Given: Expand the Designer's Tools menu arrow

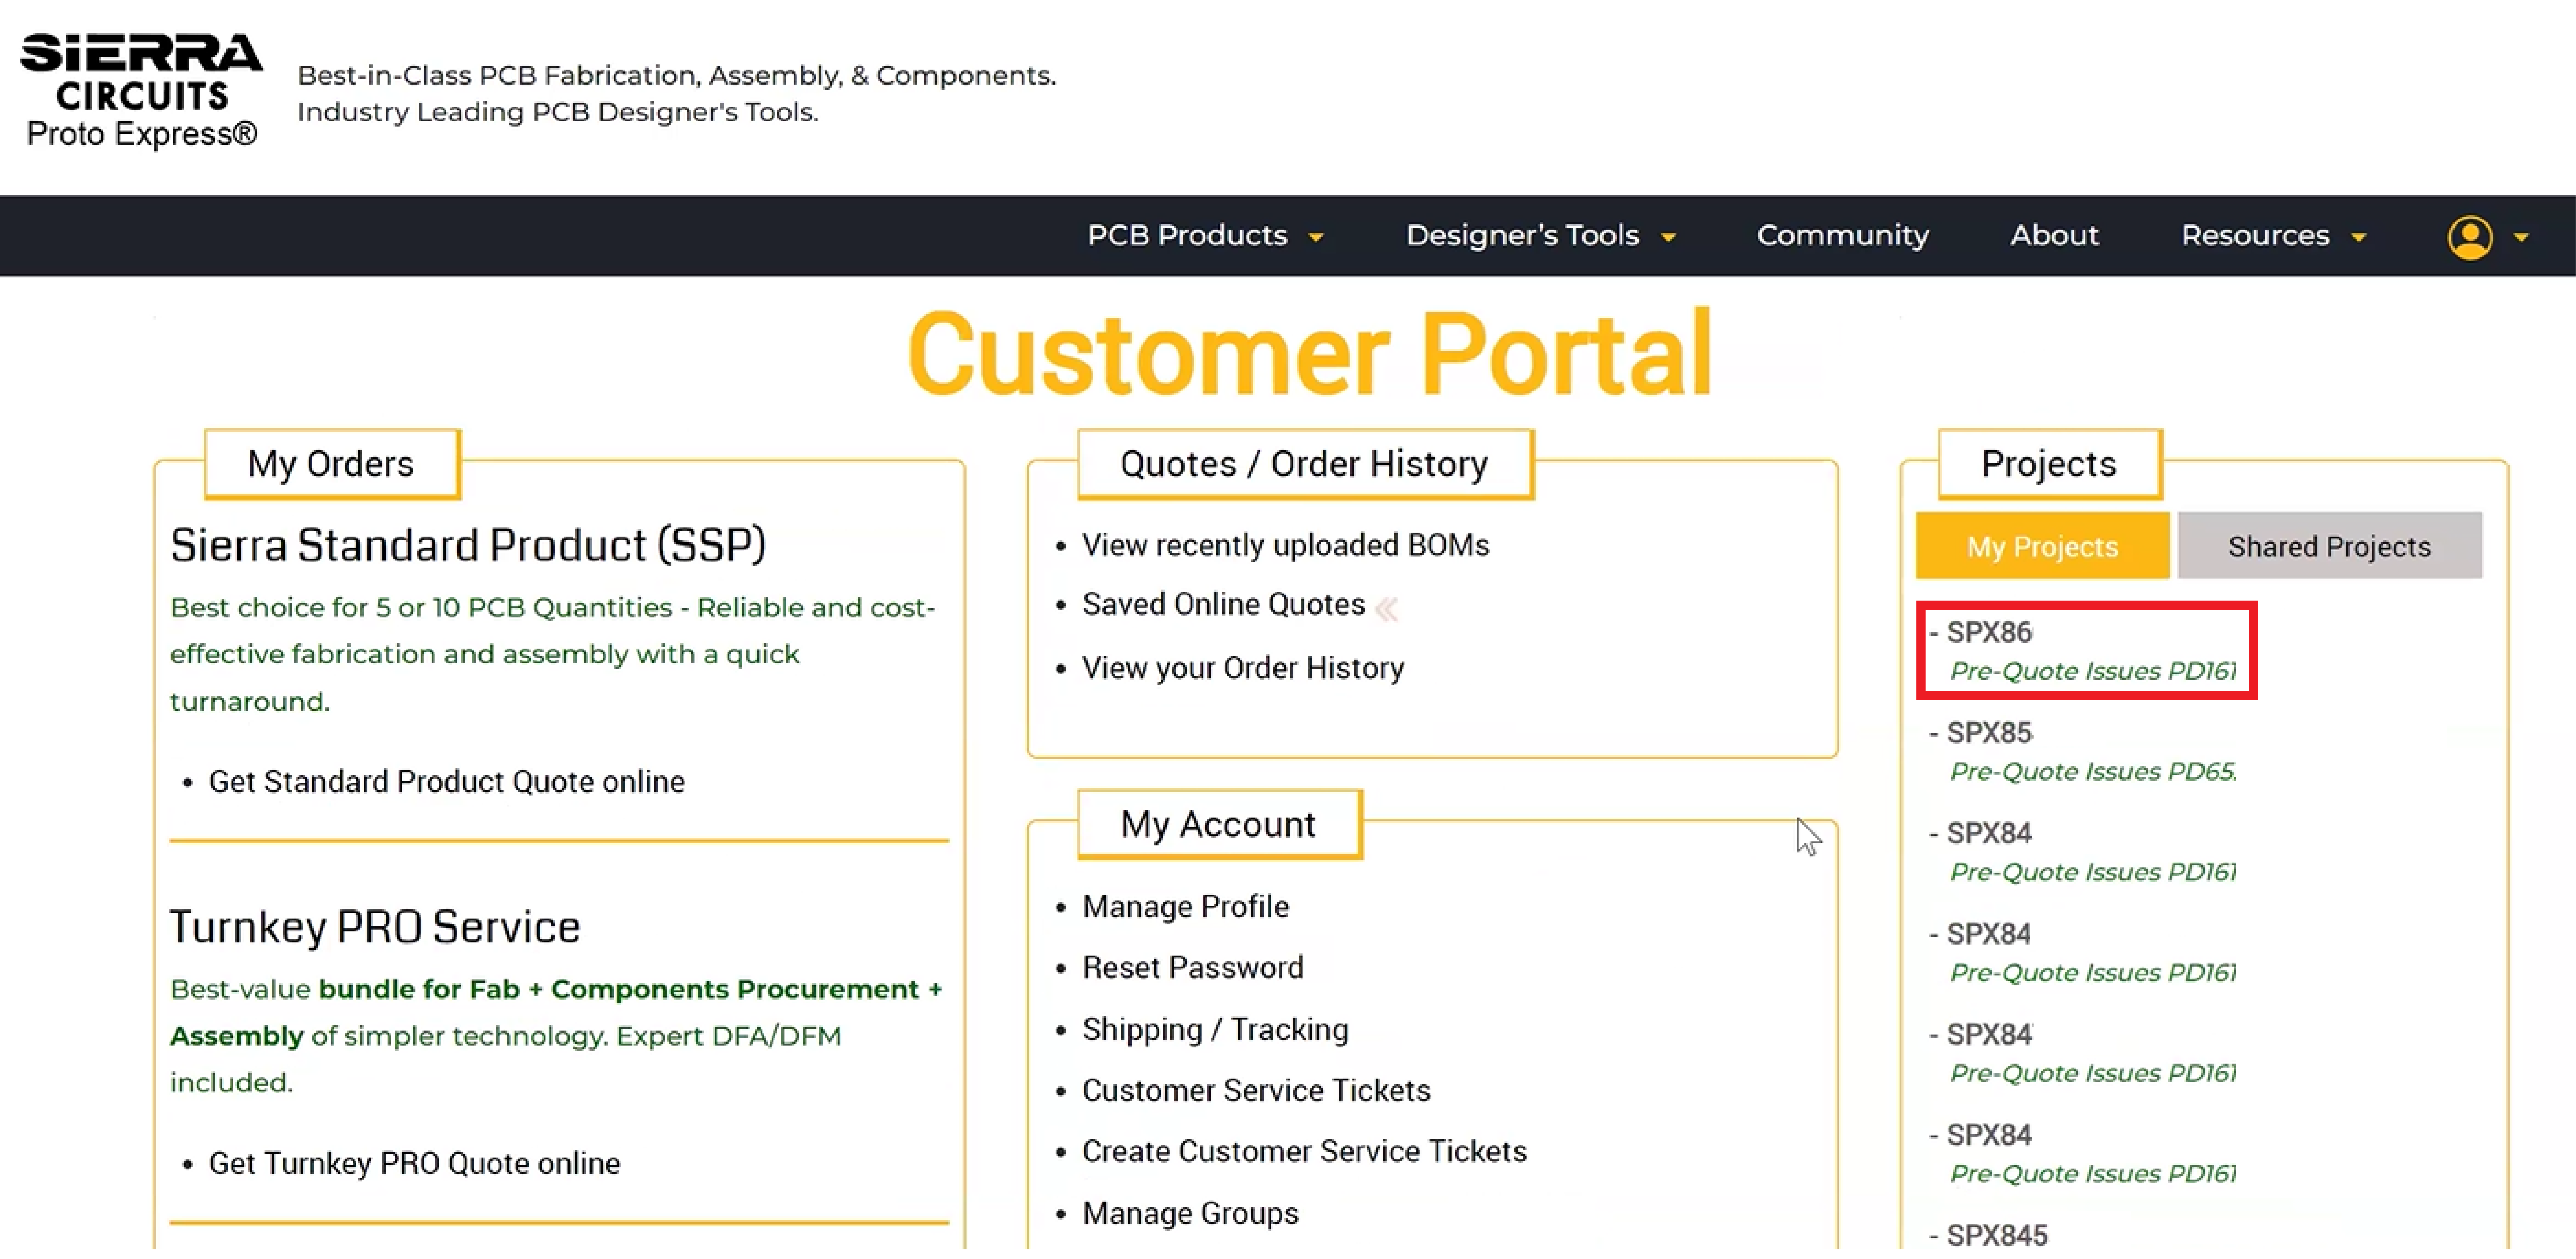Looking at the screenshot, I should (1668, 238).
